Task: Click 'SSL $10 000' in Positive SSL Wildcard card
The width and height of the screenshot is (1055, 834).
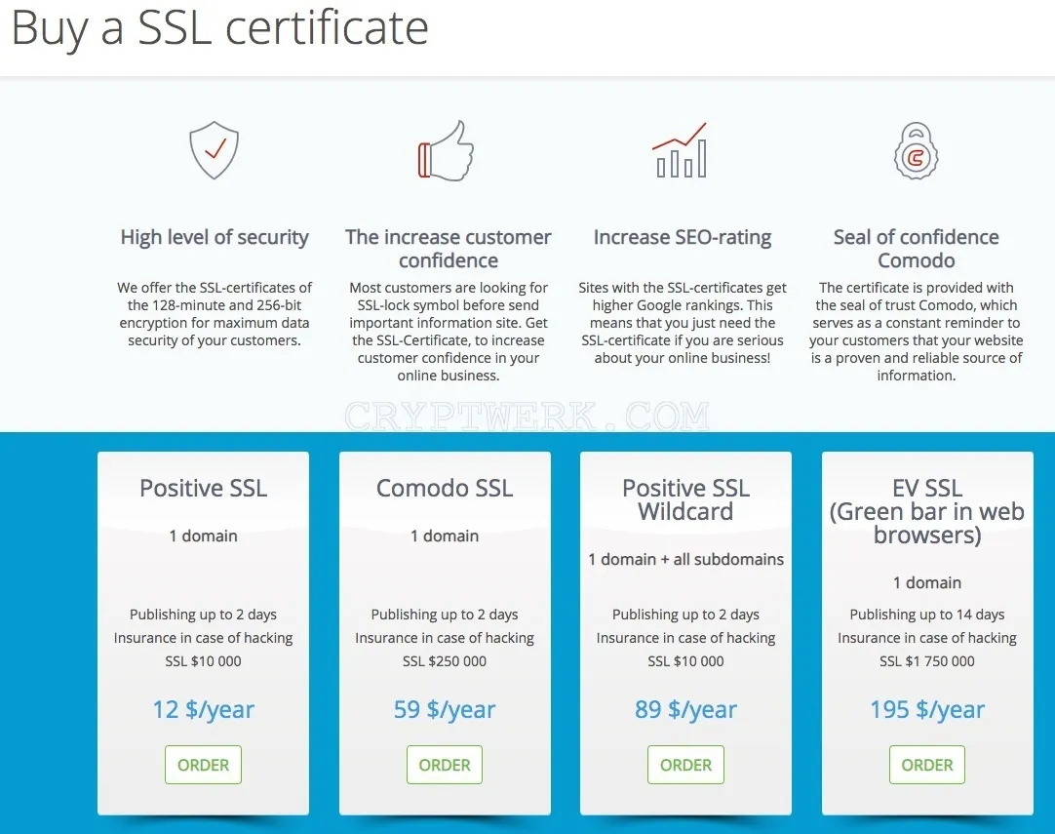Action: [685, 661]
